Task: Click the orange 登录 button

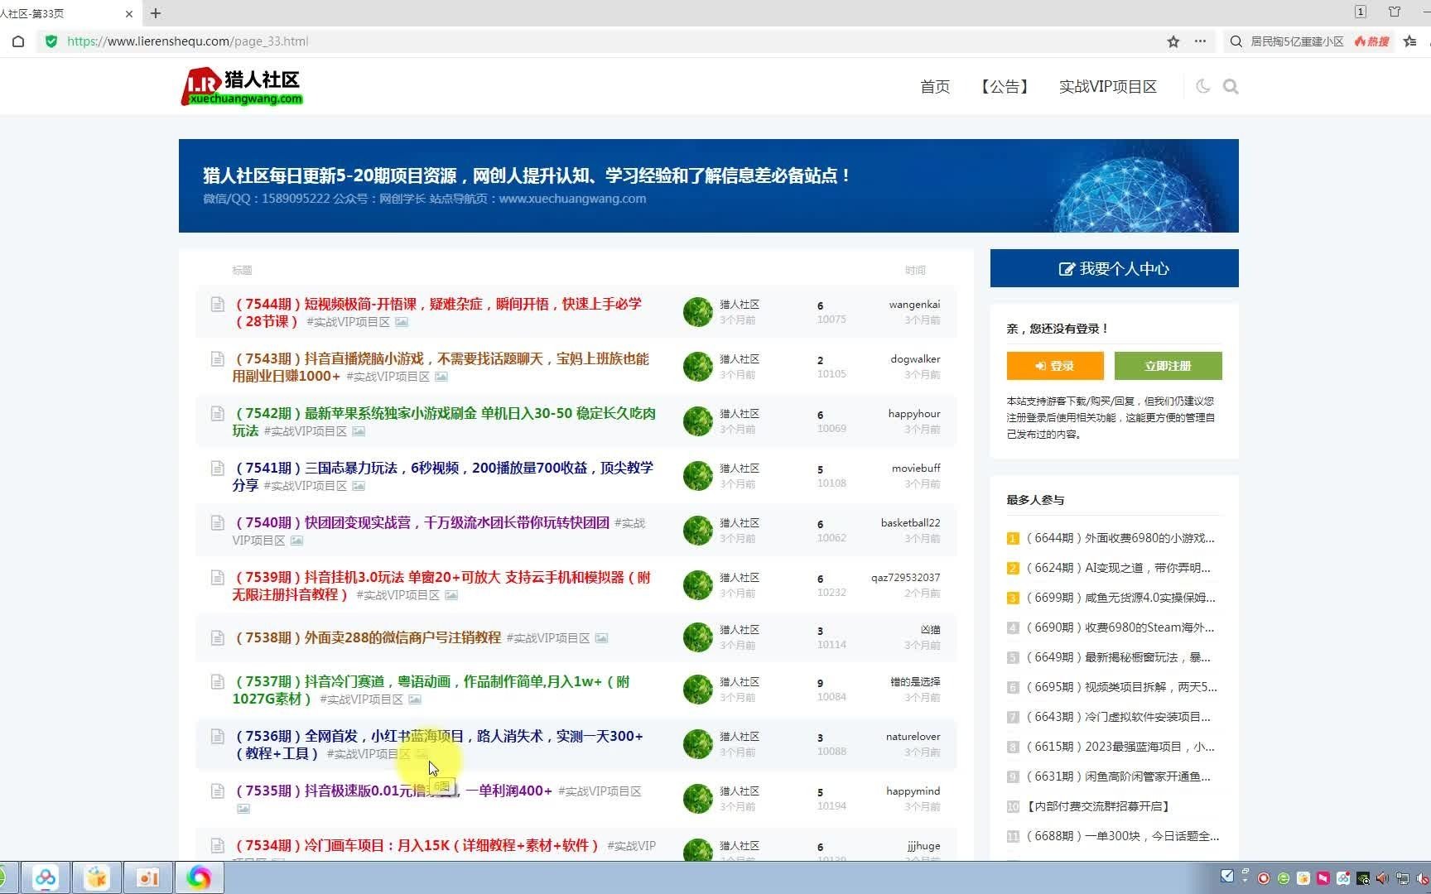Action: coord(1055,366)
